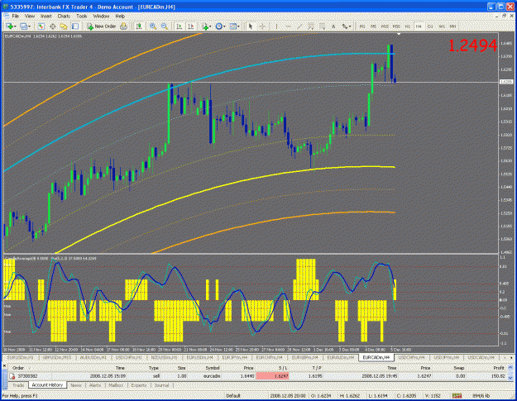Viewport: 517px width, 401px height.
Task: Select the Text label tool
Action: click(333, 26)
